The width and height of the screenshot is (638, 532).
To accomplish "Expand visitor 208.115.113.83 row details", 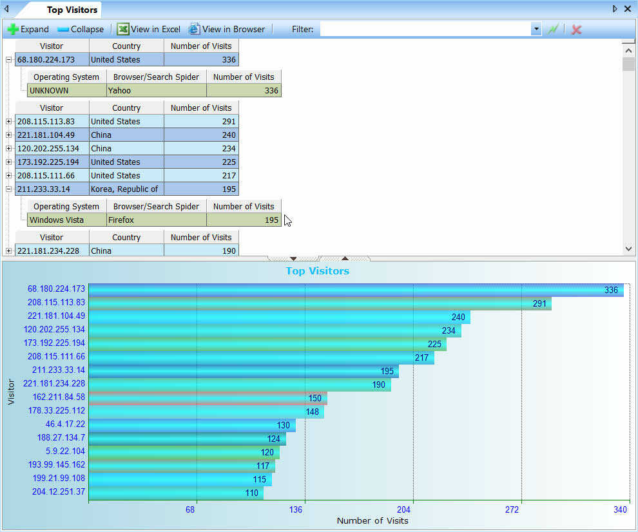I will 8,121.
